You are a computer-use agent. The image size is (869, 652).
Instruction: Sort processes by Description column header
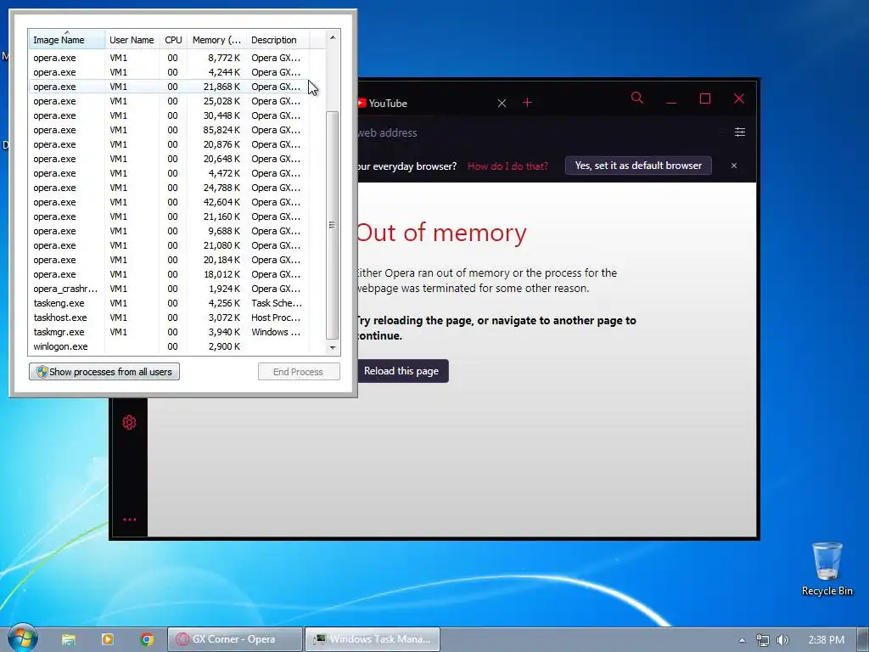pyautogui.click(x=278, y=40)
